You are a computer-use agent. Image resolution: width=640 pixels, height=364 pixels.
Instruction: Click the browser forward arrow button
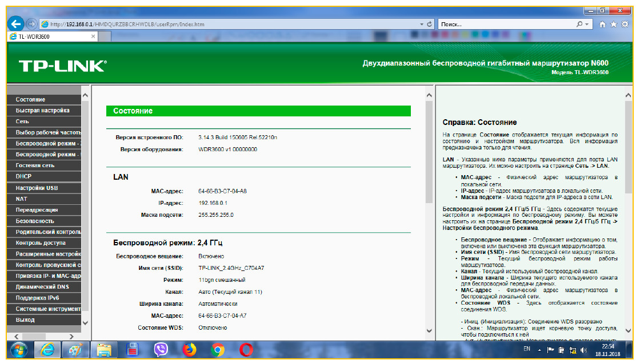(31, 24)
